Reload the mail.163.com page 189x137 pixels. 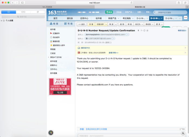131,3
